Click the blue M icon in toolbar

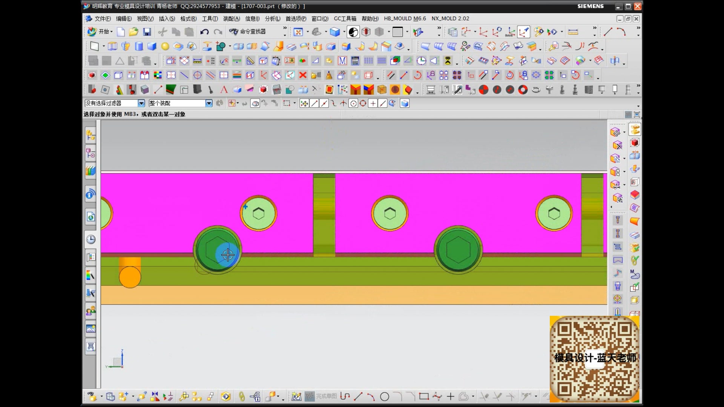(x=342, y=61)
